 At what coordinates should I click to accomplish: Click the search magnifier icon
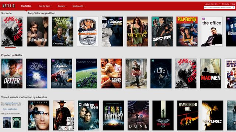click(x=234, y=7)
